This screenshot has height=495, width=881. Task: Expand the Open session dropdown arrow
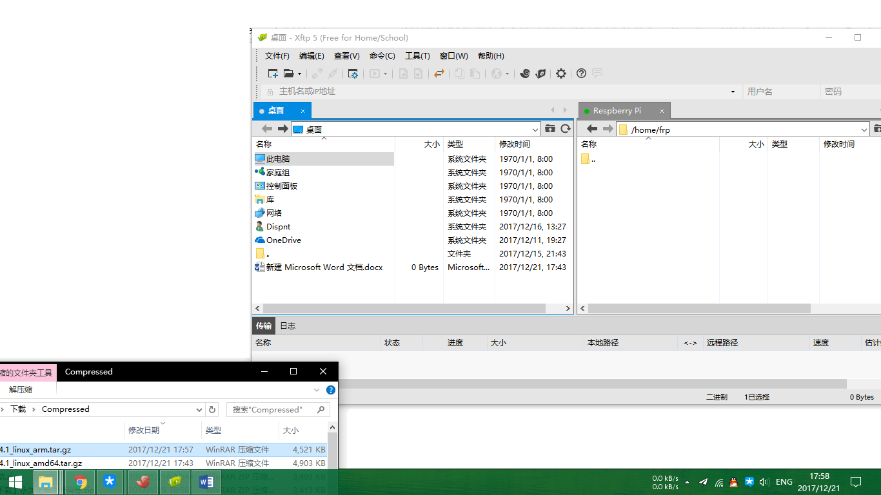pyautogui.click(x=299, y=74)
